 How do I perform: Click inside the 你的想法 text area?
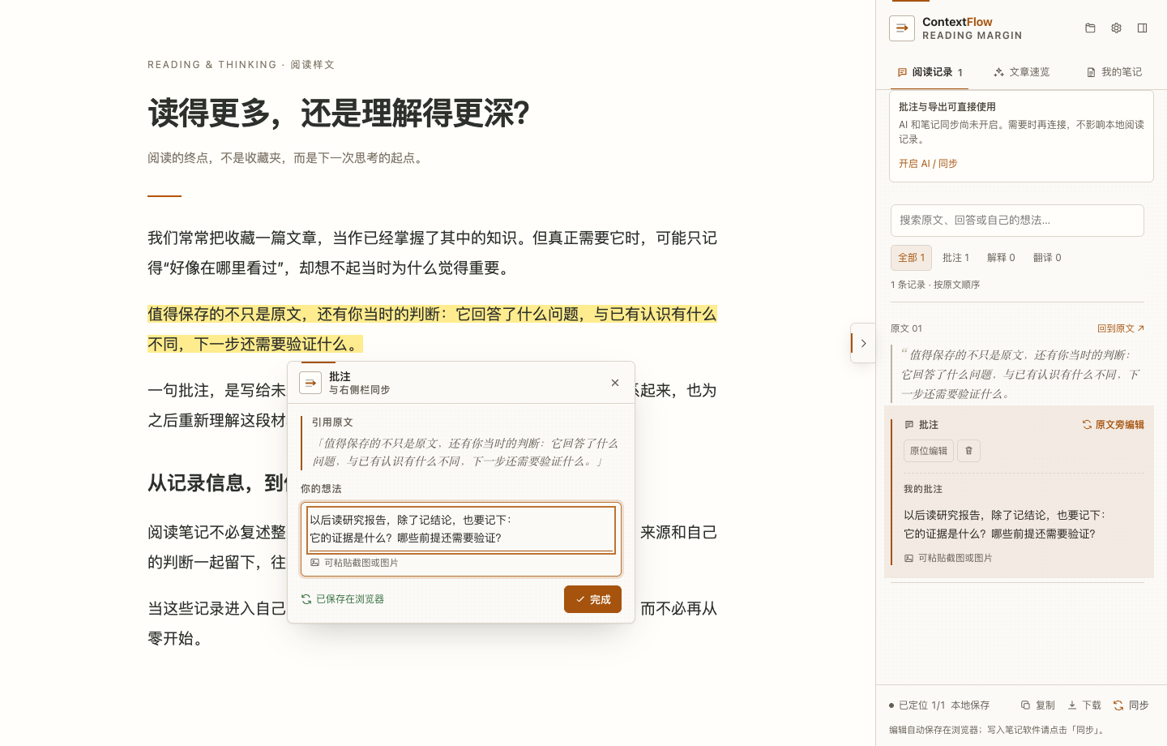pyautogui.click(x=460, y=529)
